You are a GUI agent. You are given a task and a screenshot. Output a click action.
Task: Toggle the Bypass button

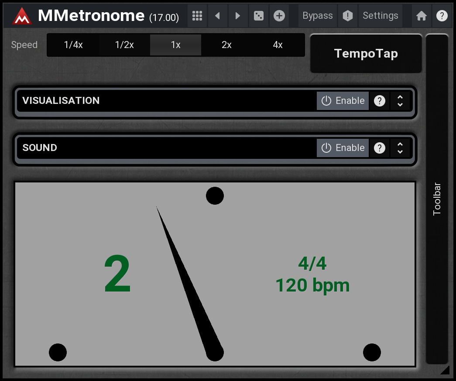pos(318,16)
